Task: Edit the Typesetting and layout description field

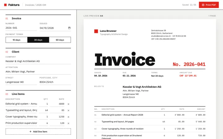Action: (21, 110)
